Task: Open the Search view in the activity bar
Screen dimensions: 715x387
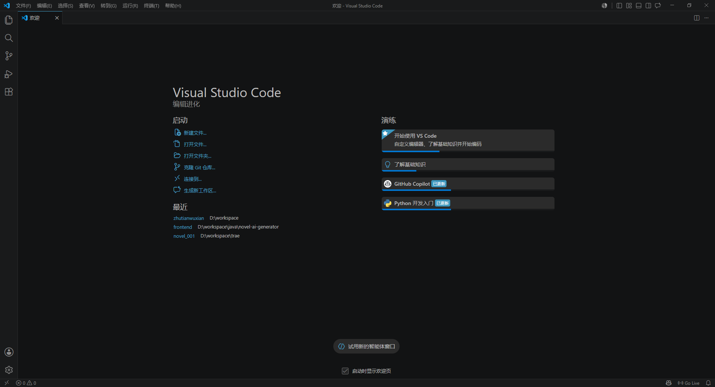Action: [9, 38]
